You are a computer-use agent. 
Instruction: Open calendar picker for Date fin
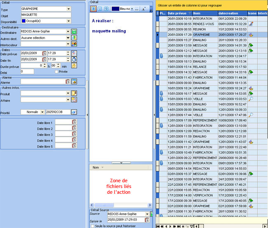(44, 59)
